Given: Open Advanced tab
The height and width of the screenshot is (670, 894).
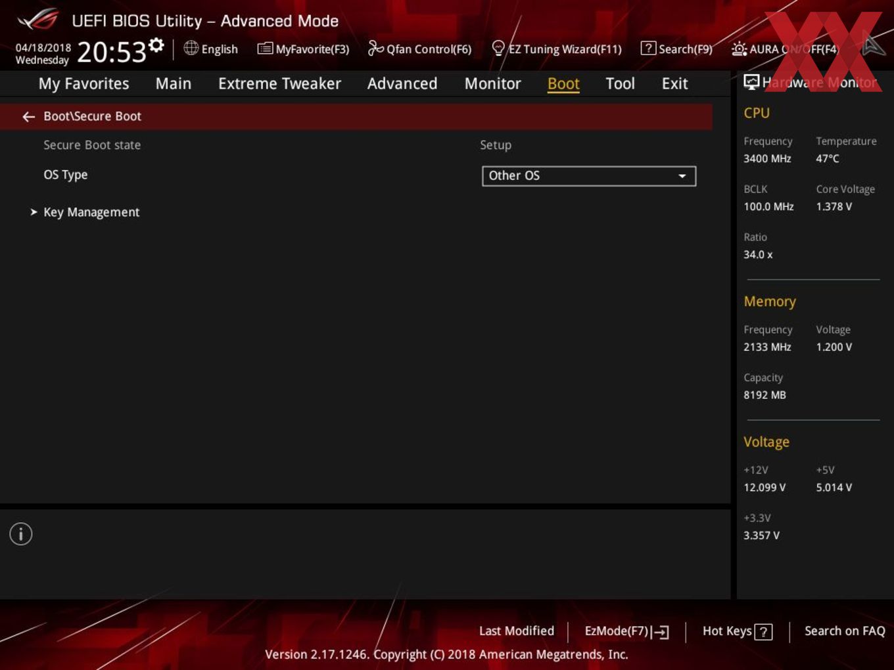Looking at the screenshot, I should [402, 83].
